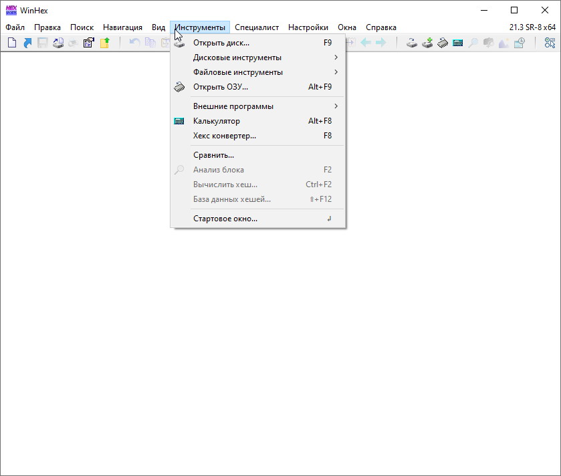The height and width of the screenshot is (476, 561).
Task: Choose Открыть диск... from the menu
Action: point(258,43)
